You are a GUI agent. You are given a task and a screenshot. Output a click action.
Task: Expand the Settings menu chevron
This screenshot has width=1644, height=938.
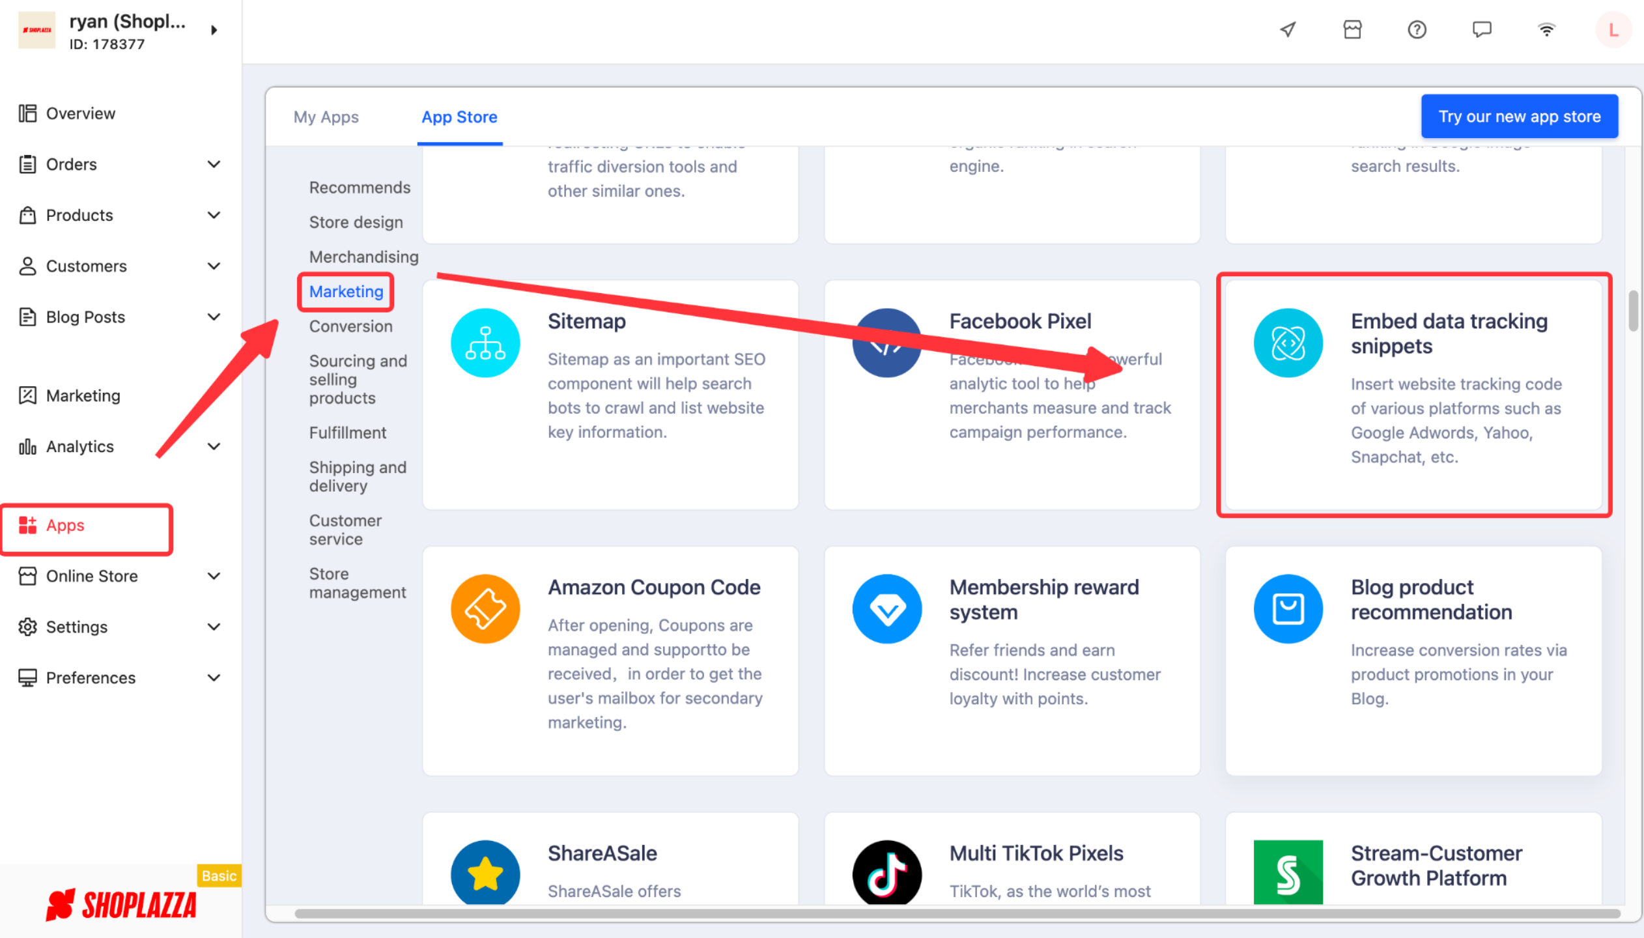[x=214, y=627]
